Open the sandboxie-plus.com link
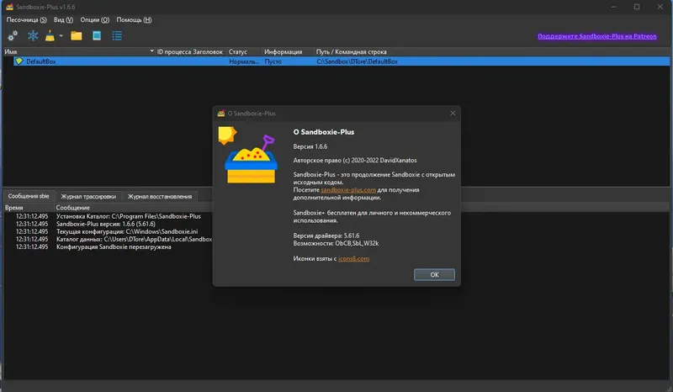Viewport: 673px width, 392px height. [348, 190]
